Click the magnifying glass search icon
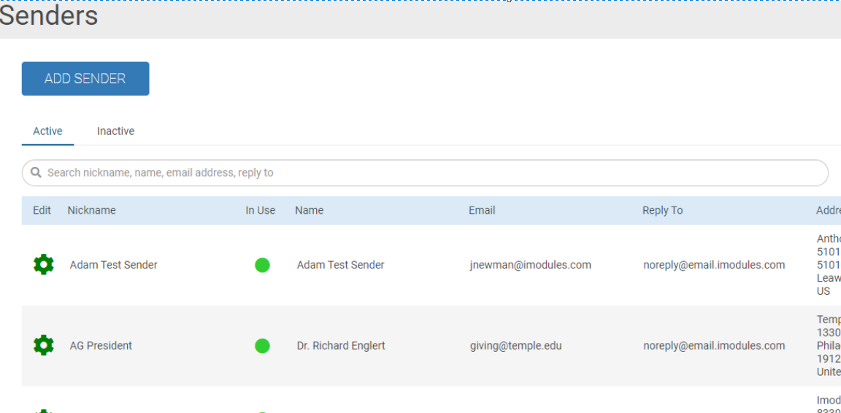The height and width of the screenshot is (413, 841). tap(36, 173)
